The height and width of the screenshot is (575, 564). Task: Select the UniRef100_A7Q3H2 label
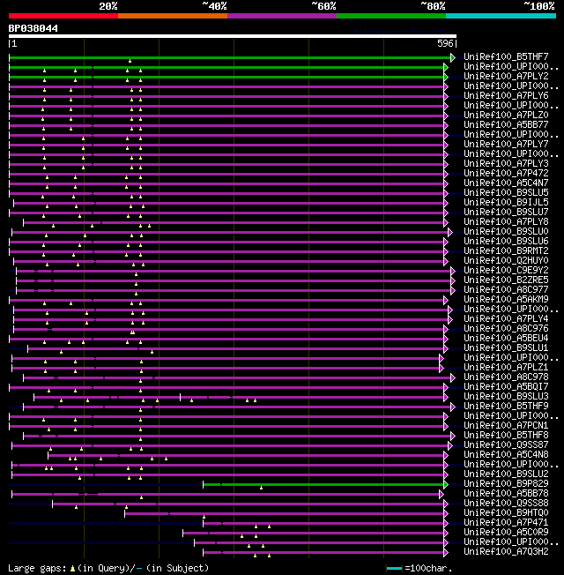[506, 552]
